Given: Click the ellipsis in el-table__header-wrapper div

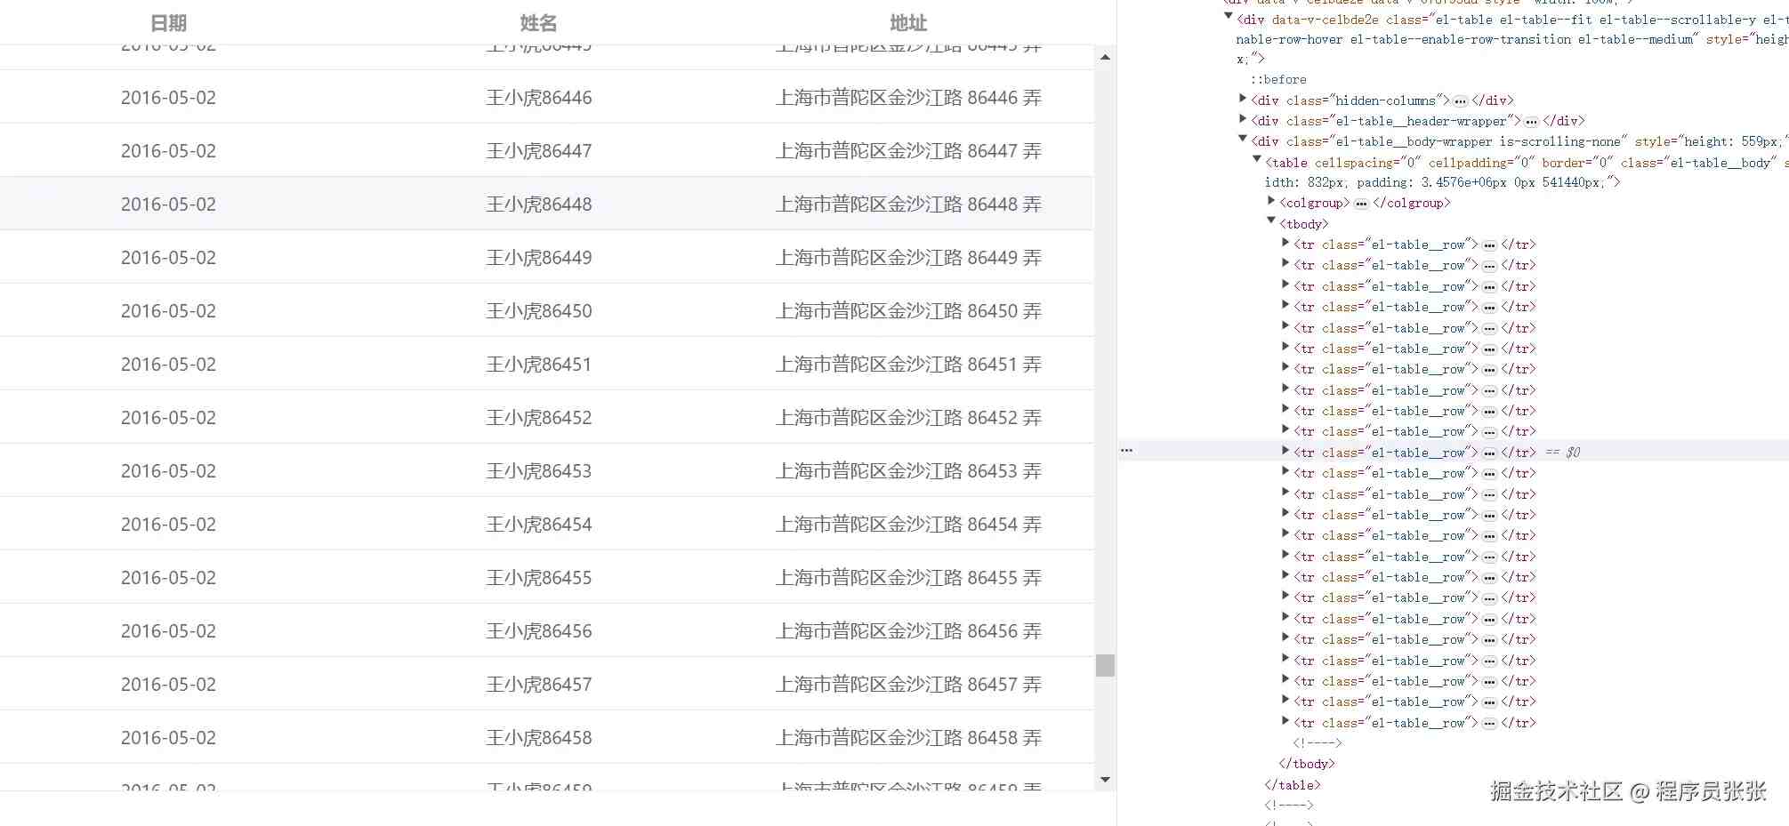Looking at the screenshot, I should [1531, 122].
